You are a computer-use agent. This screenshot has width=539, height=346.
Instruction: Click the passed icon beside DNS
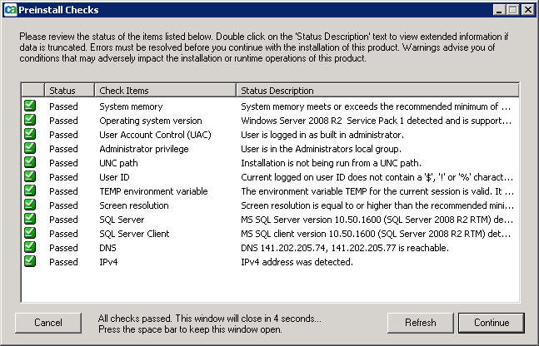pos(30,248)
